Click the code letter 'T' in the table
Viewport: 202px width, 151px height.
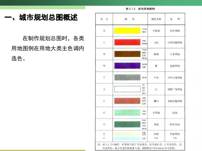(x=104, y=78)
